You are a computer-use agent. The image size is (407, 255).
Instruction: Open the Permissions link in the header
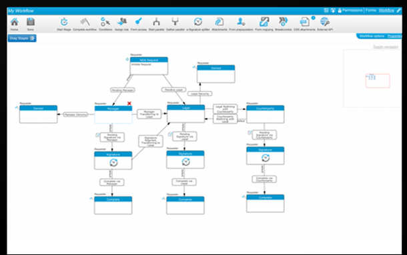coord(352,11)
